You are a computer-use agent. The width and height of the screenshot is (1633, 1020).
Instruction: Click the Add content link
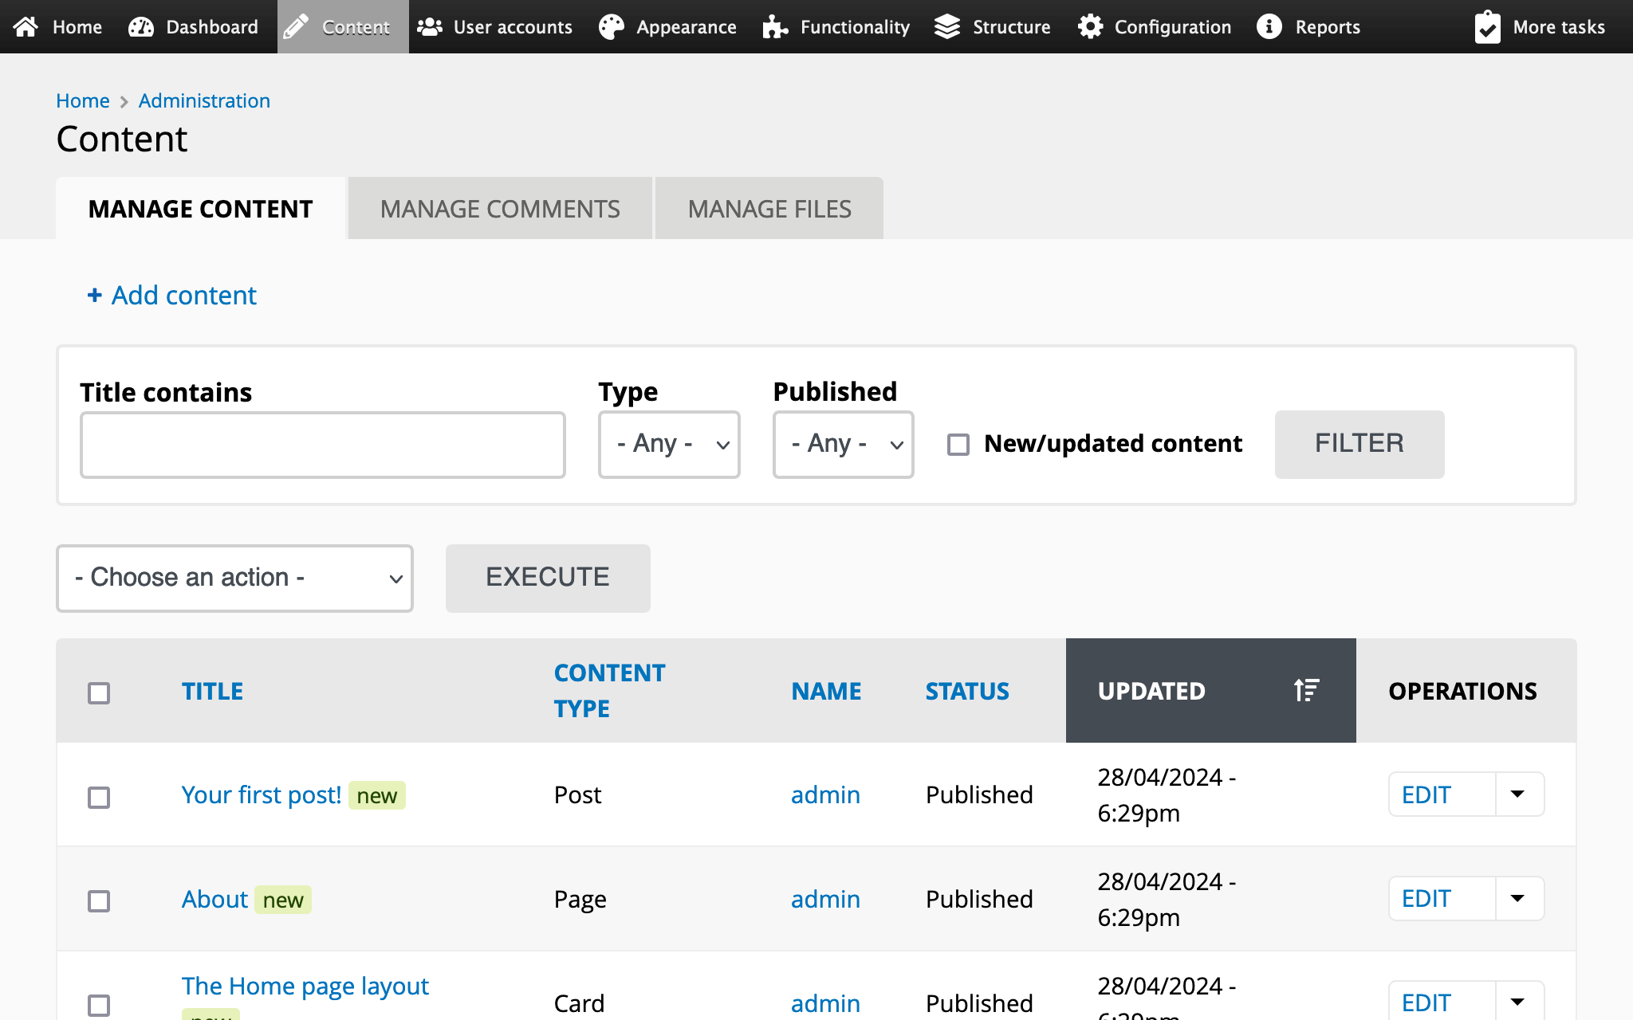pyautogui.click(x=172, y=296)
